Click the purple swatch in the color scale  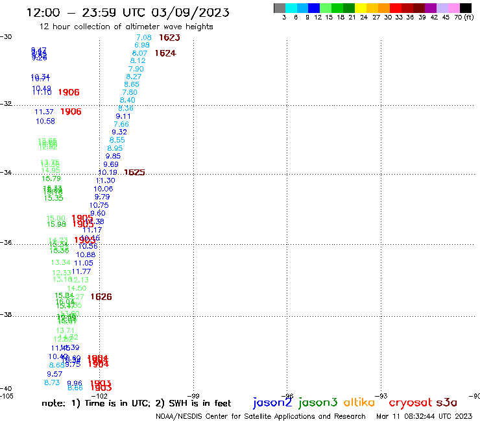[x=431, y=8]
